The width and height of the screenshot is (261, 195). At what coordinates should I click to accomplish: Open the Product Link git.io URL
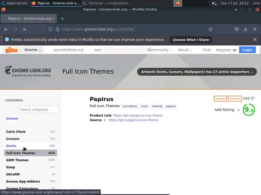(138, 116)
